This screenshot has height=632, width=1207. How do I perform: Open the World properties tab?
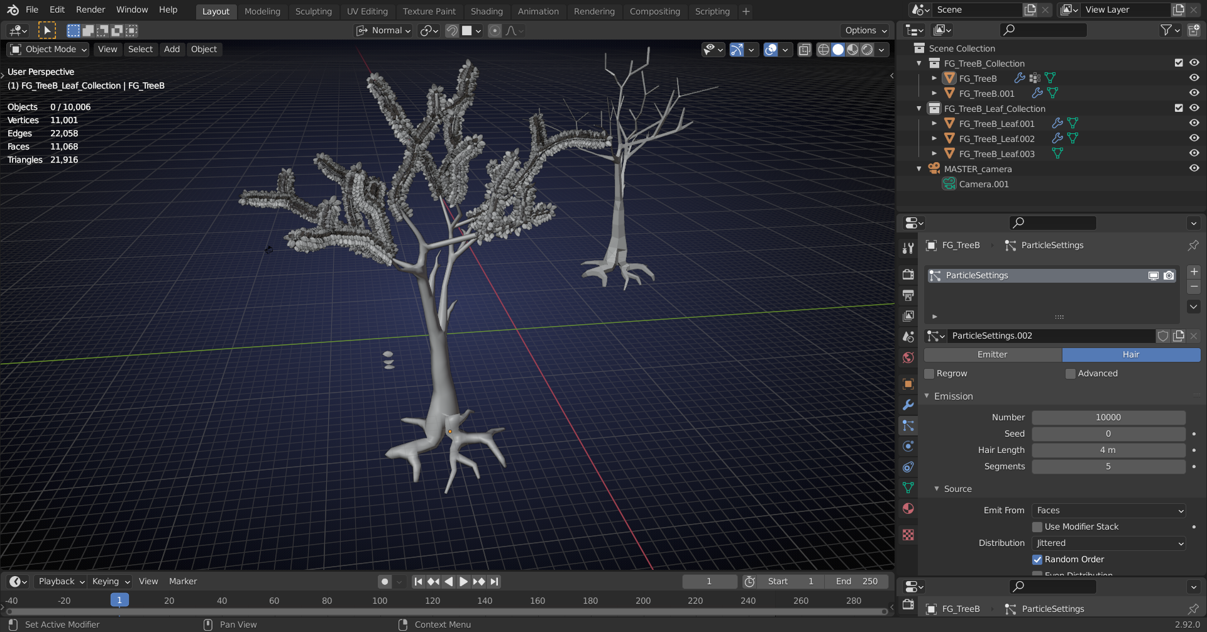908,357
